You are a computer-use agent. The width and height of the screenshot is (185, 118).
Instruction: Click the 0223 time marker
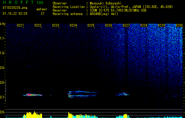(56, 25)
